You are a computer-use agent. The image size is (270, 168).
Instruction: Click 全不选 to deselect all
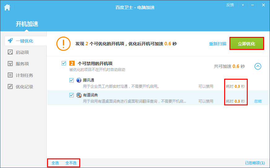coord(71,163)
